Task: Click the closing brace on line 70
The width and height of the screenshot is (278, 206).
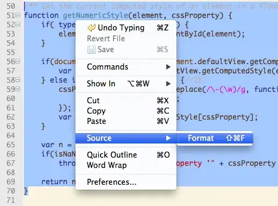Action: (26, 191)
